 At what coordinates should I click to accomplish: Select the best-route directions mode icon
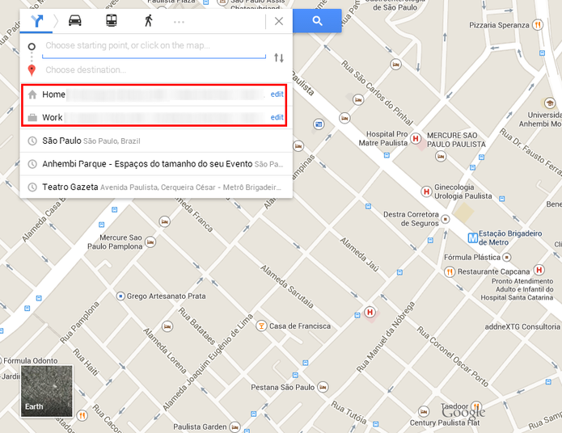(37, 21)
